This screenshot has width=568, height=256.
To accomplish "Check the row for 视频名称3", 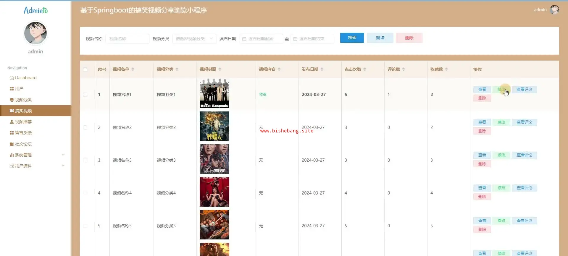I will [x=85, y=160].
